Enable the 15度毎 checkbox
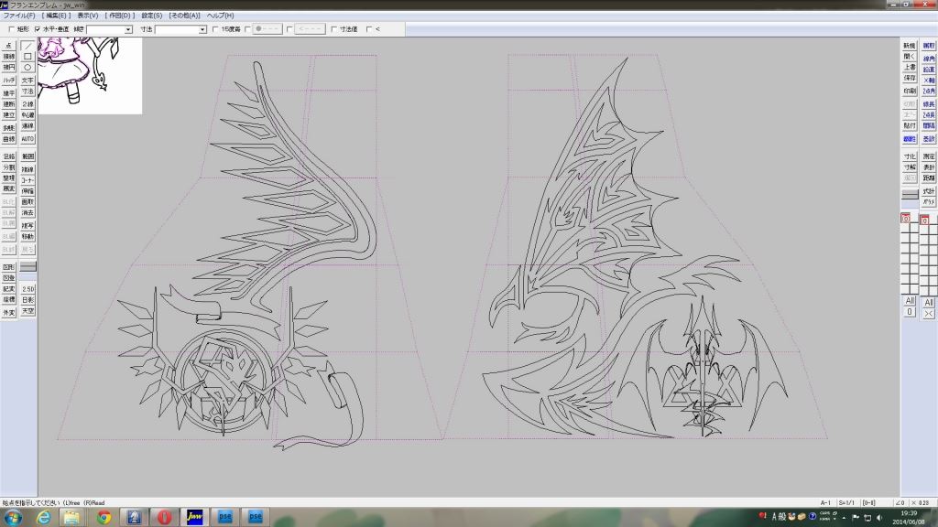This screenshot has height=527, width=938. click(215, 28)
